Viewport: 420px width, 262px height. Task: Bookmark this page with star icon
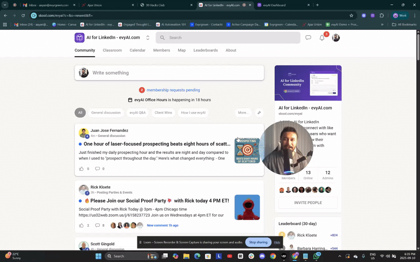click(x=351, y=16)
